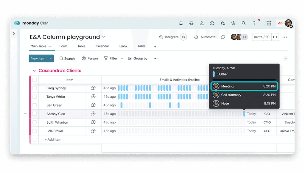Screen dimensions: 305x172
Task: Open Greg Sydney's updates conversation icon
Action: tap(93, 88)
